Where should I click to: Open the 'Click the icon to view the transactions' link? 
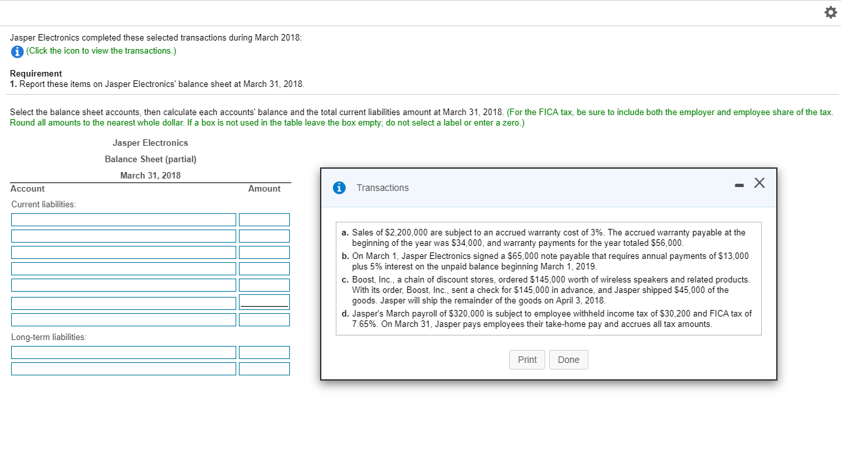pos(101,51)
